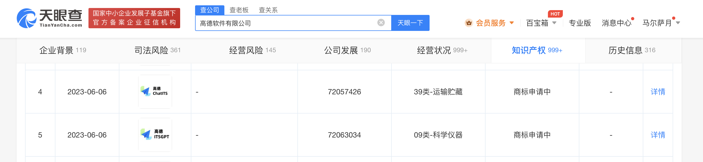The width and height of the screenshot is (703, 162).
Task: Open the 百宝箱 menu
Action: (537, 23)
